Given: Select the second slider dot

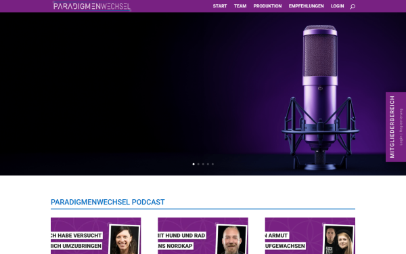Looking at the screenshot, I should pos(198,164).
